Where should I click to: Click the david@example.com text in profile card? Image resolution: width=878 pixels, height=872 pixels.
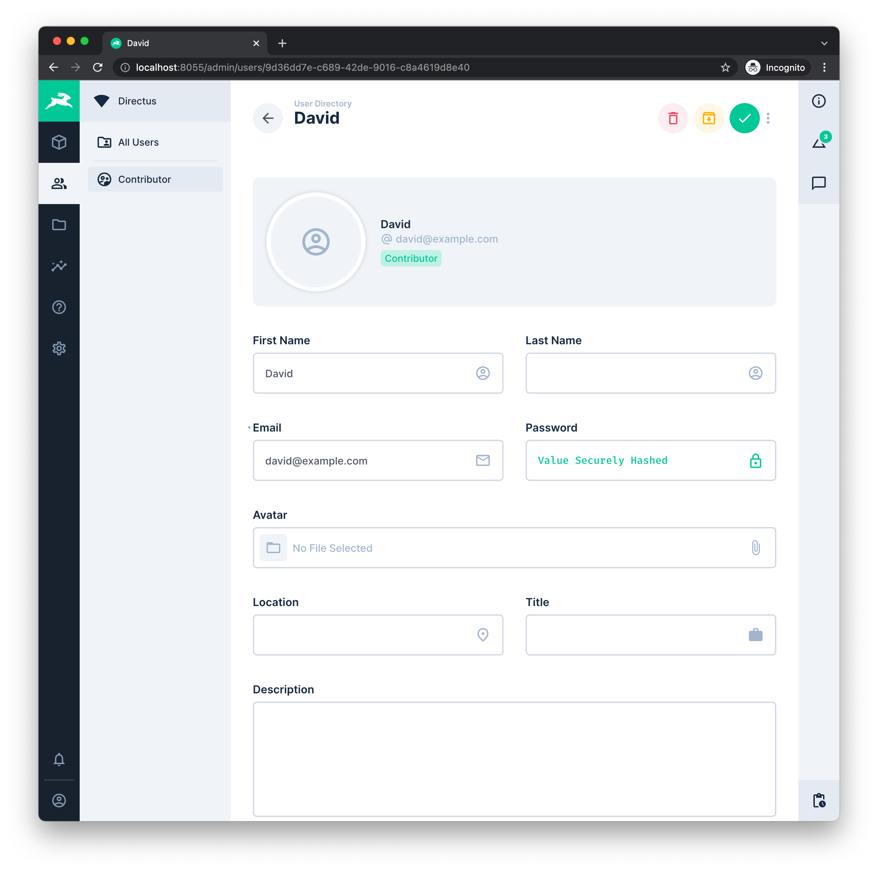(x=446, y=239)
